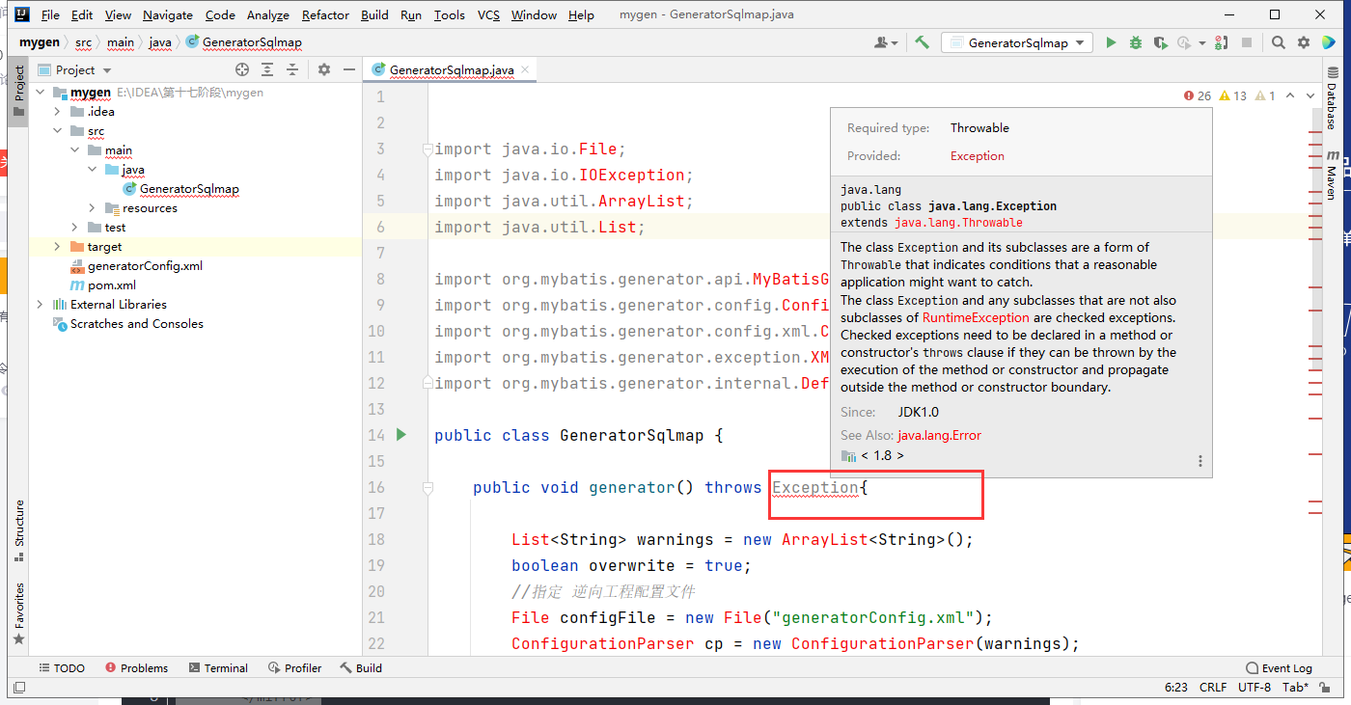Viewport: 1351px width, 705px height.
Task: Toggle the Favorites side tool tab
Action: [x=18, y=612]
